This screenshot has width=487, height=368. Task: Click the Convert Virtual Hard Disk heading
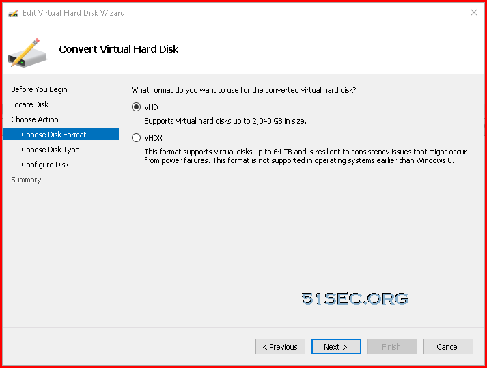coord(119,49)
